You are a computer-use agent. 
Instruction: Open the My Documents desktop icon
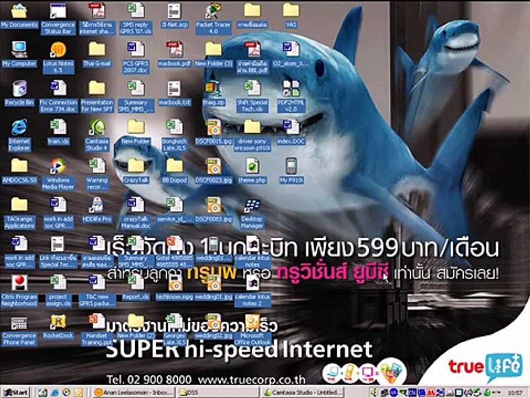click(19, 16)
